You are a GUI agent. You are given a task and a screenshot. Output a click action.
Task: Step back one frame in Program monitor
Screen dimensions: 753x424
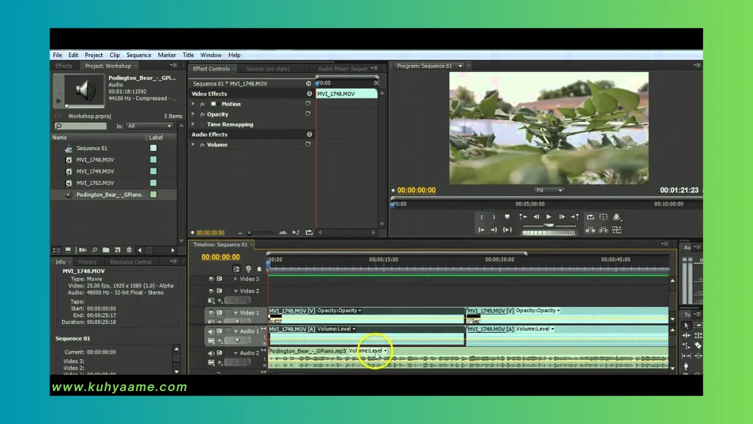coord(536,217)
